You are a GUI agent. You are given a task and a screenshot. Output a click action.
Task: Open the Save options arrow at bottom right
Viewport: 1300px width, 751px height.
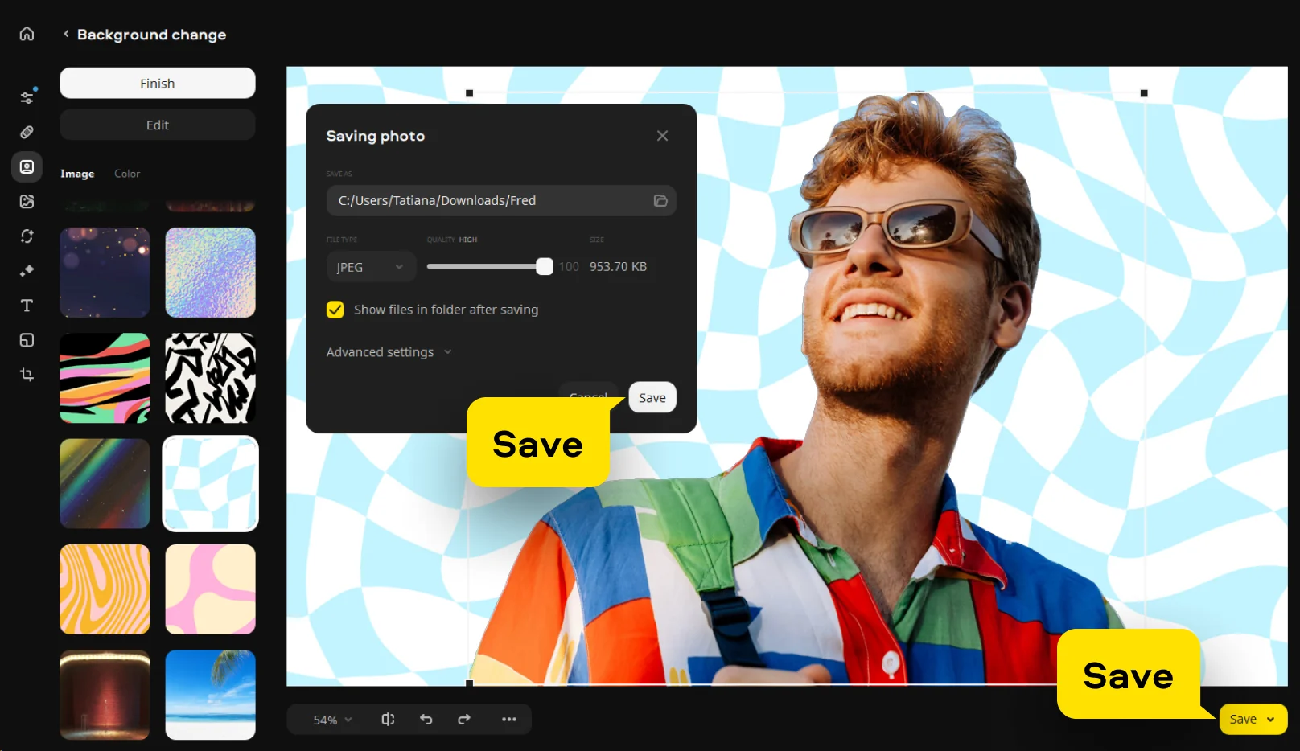[x=1271, y=720]
